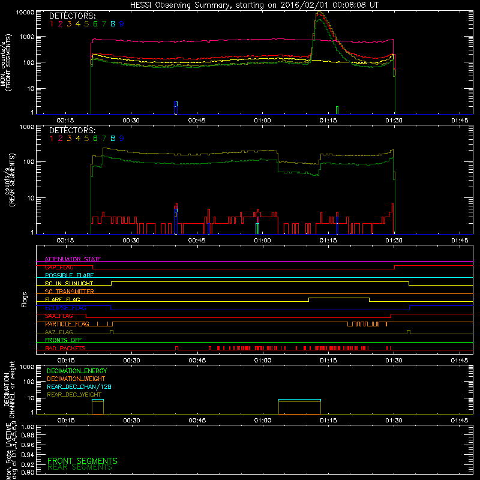Viewport: 480px width, 480px height.
Task: Click 01:30 time tick under decimation panel
Action: (394, 421)
